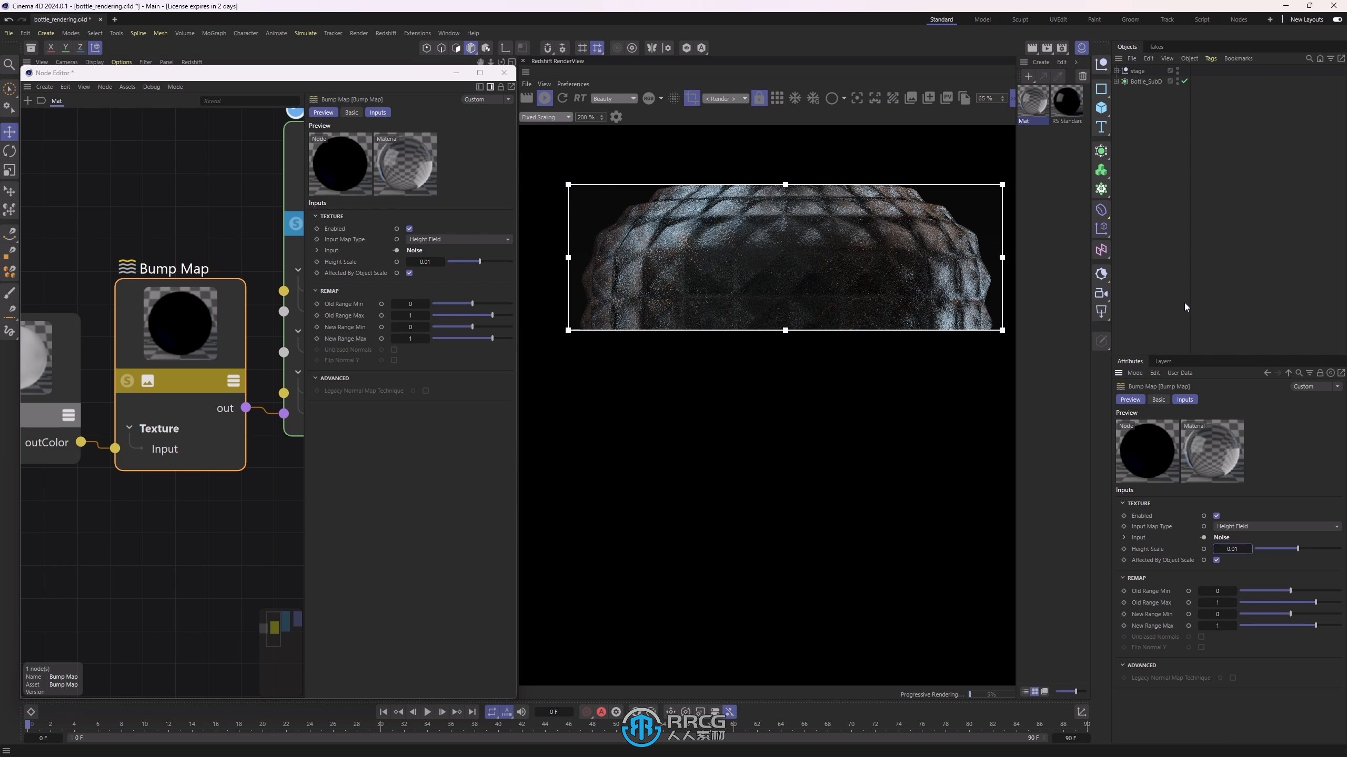Image resolution: width=1347 pixels, height=757 pixels.
Task: Click the Simulate menu in top menu bar
Action: [x=305, y=33]
